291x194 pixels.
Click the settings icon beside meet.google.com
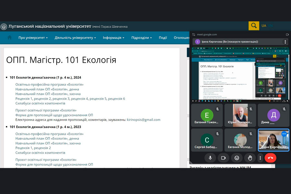coord(194,35)
